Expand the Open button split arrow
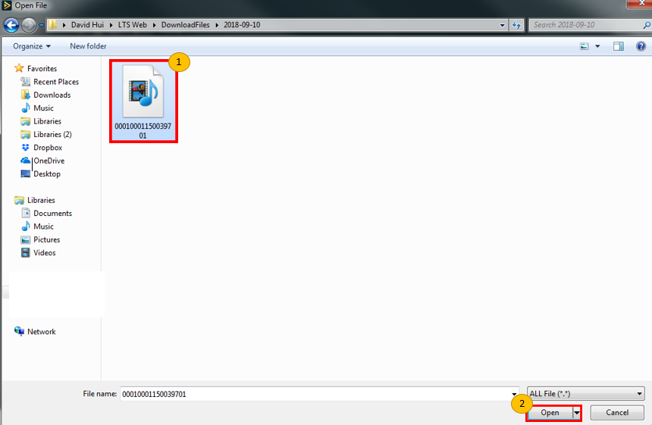This screenshot has height=425, width=652. click(x=576, y=413)
